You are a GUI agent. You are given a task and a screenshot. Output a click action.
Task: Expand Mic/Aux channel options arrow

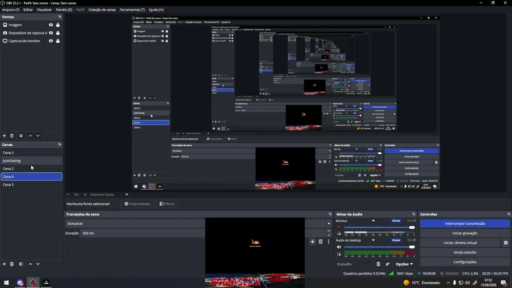click(373, 221)
